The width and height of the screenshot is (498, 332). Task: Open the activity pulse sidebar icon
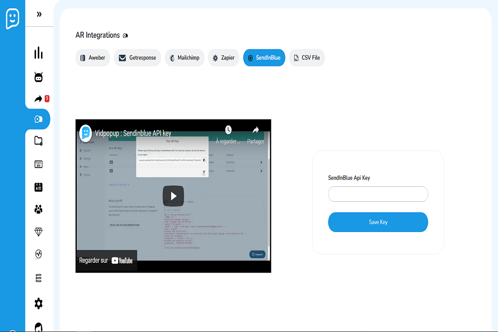coord(39,254)
